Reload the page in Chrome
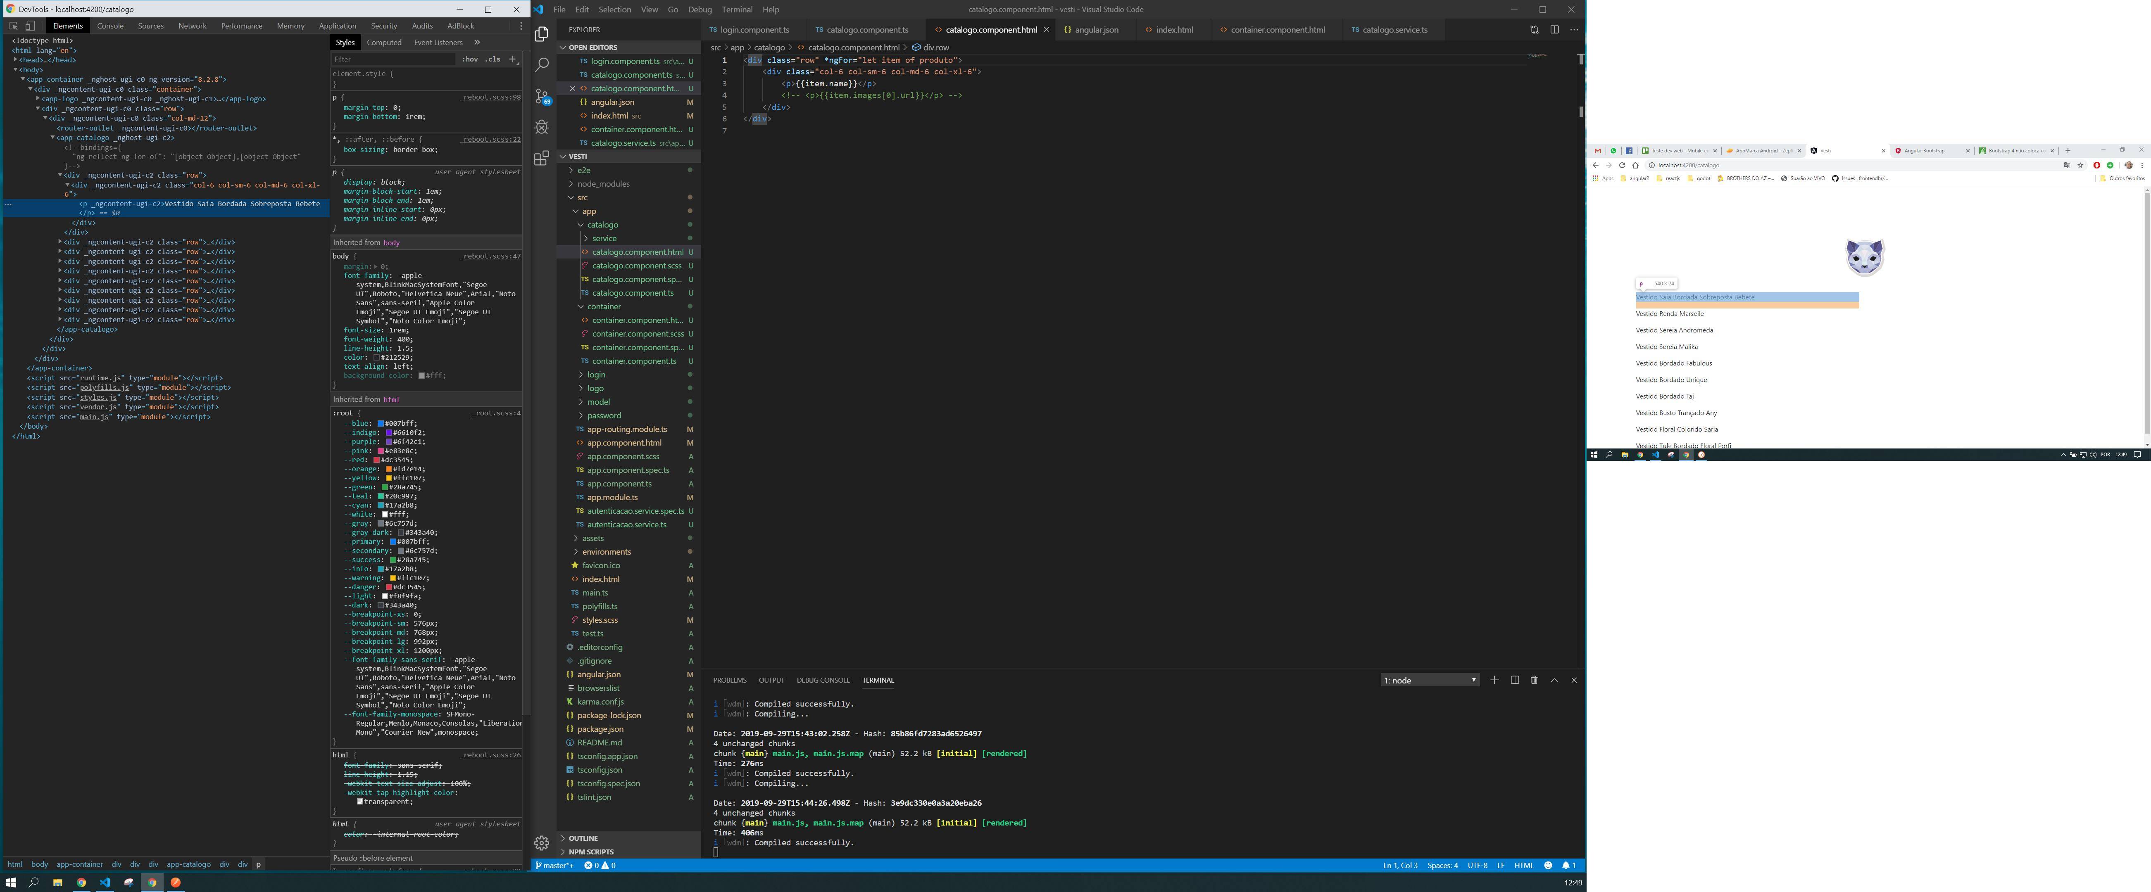 (1622, 165)
